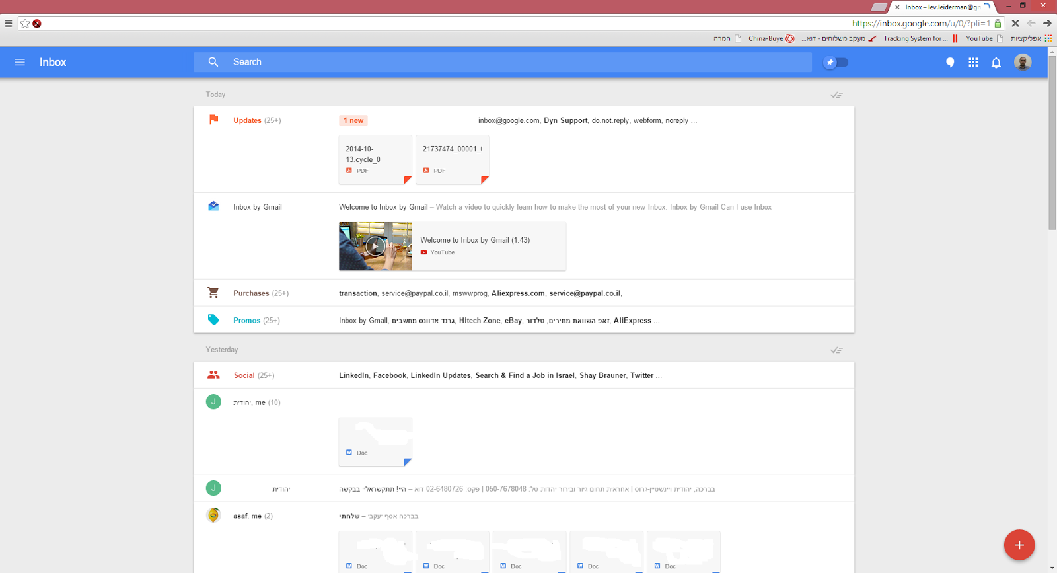Close the Inbox browser tab
The width and height of the screenshot is (1057, 573).
pos(897,7)
